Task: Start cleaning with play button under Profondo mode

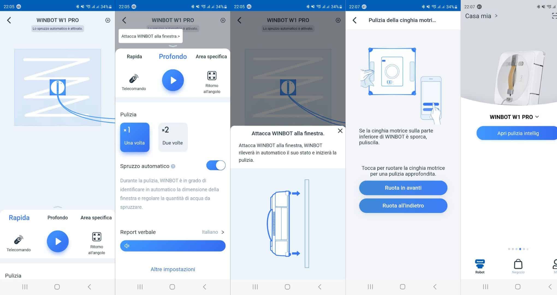Action: (173, 80)
